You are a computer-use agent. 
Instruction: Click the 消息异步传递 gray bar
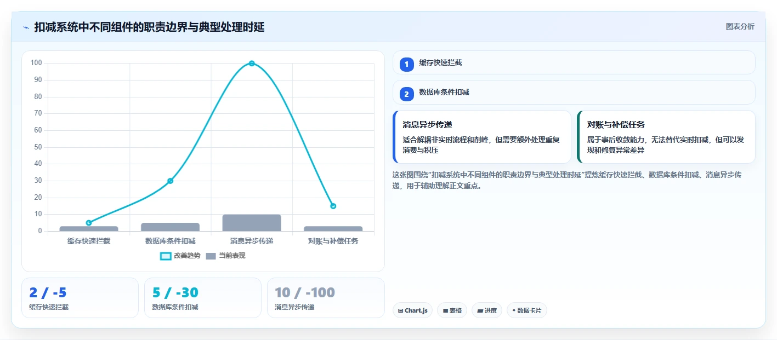click(252, 223)
